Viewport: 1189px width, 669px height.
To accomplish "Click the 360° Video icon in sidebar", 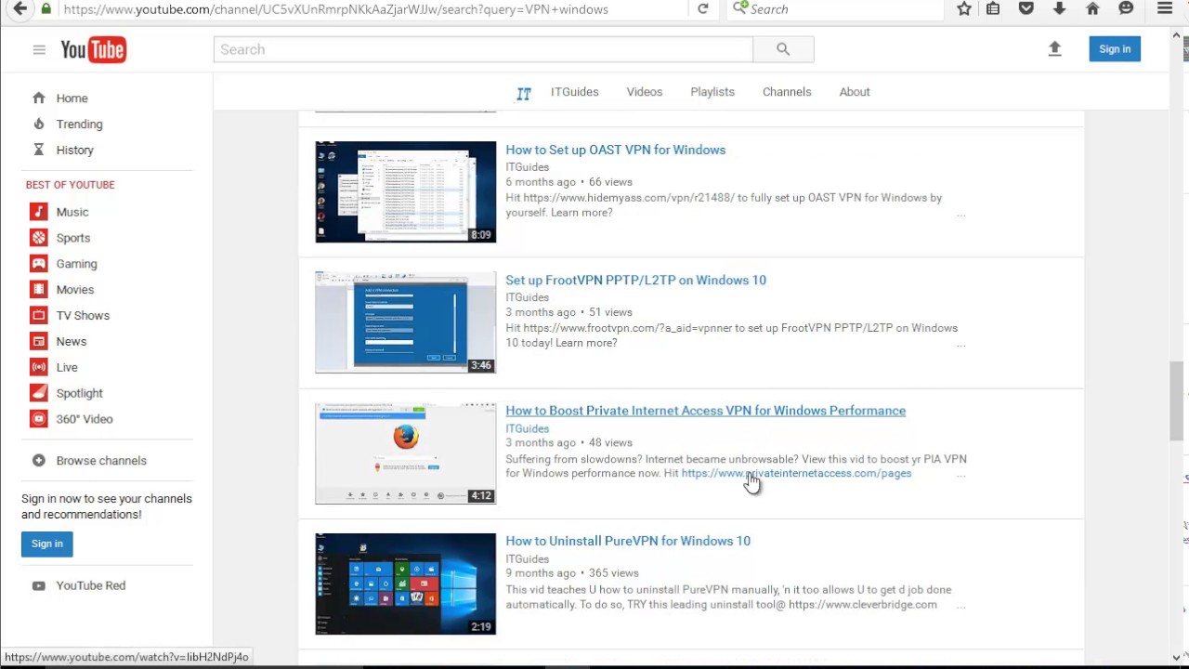I will pos(39,419).
